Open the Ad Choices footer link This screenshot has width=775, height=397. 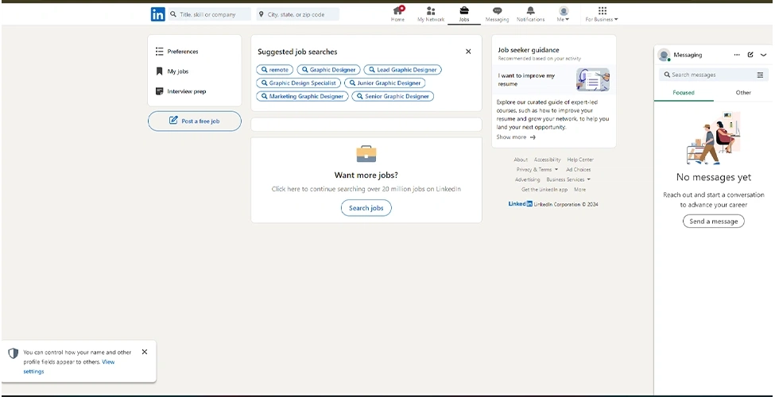click(x=579, y=169)
